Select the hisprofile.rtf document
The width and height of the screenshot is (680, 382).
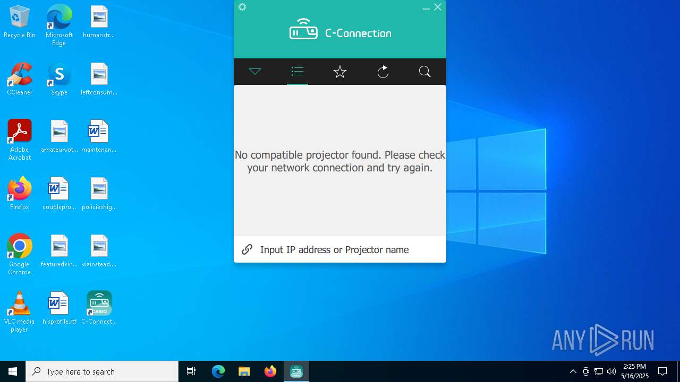coord(59,309)
